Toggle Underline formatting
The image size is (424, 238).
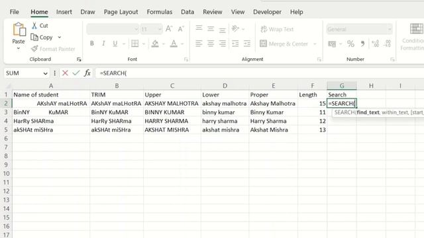point(115,44)
